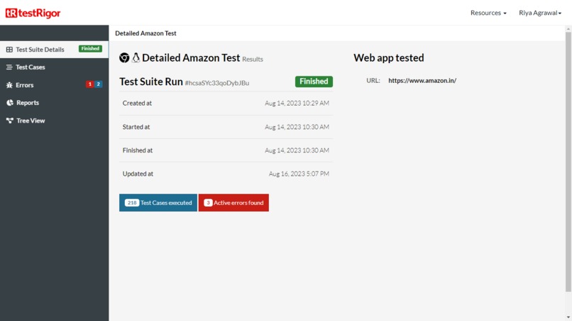Click the Created at timestamp value
The width and height of the screenshot is (572, 321).
(297, 103)
